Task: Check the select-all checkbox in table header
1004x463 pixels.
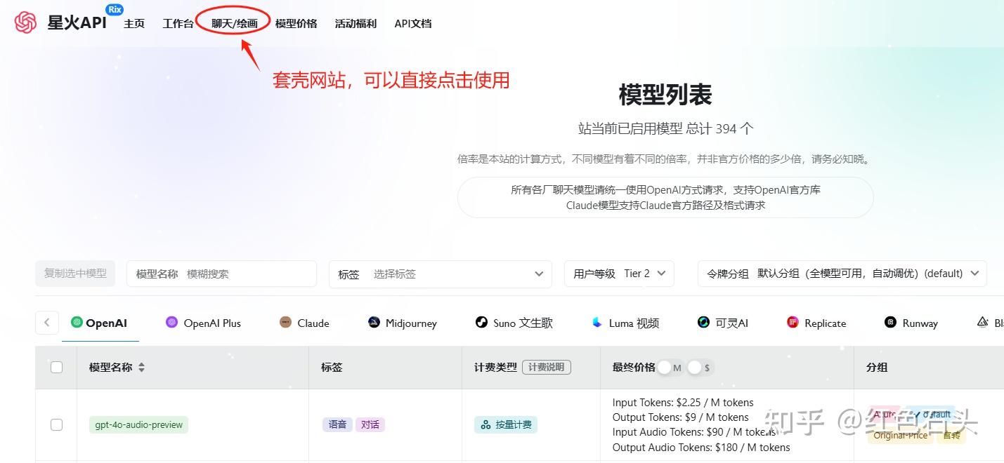Action: [56, 367]
